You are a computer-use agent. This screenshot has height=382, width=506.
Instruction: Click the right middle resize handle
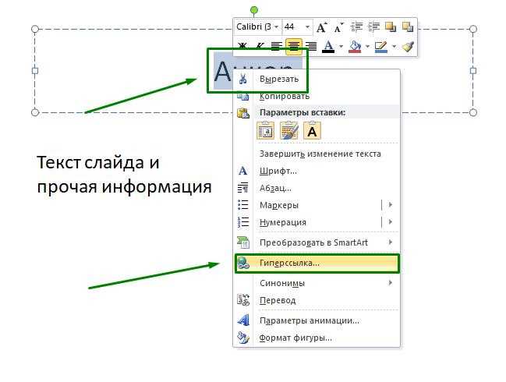(473, 71)
